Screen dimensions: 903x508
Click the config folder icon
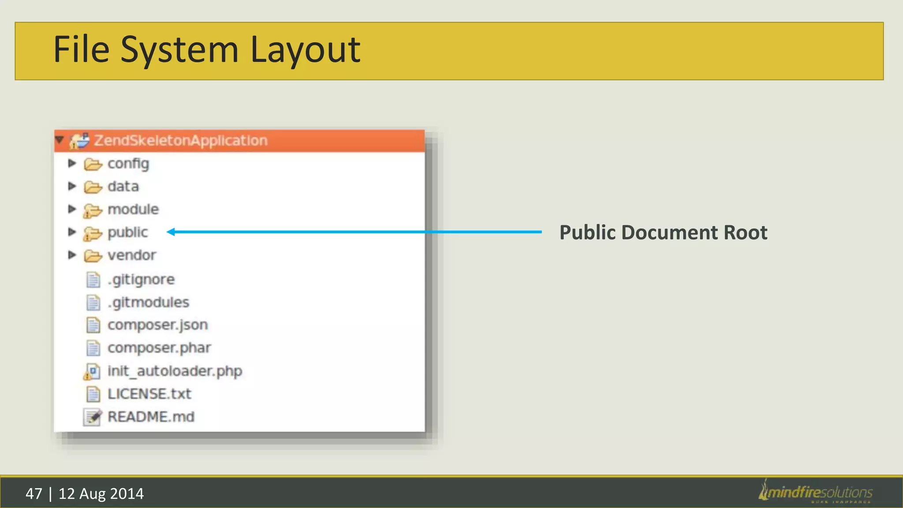(x=93, y=164)
